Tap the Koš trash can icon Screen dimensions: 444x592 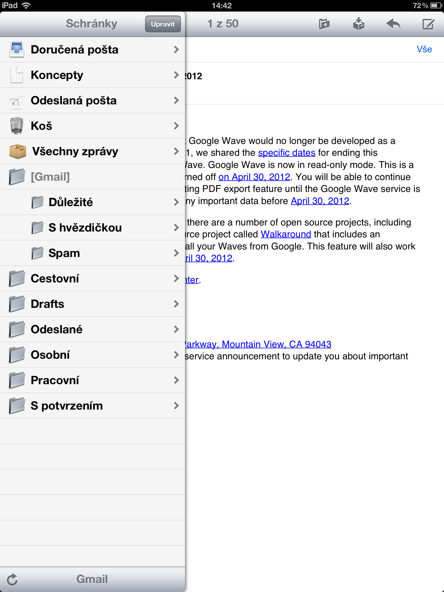point(16,126)
